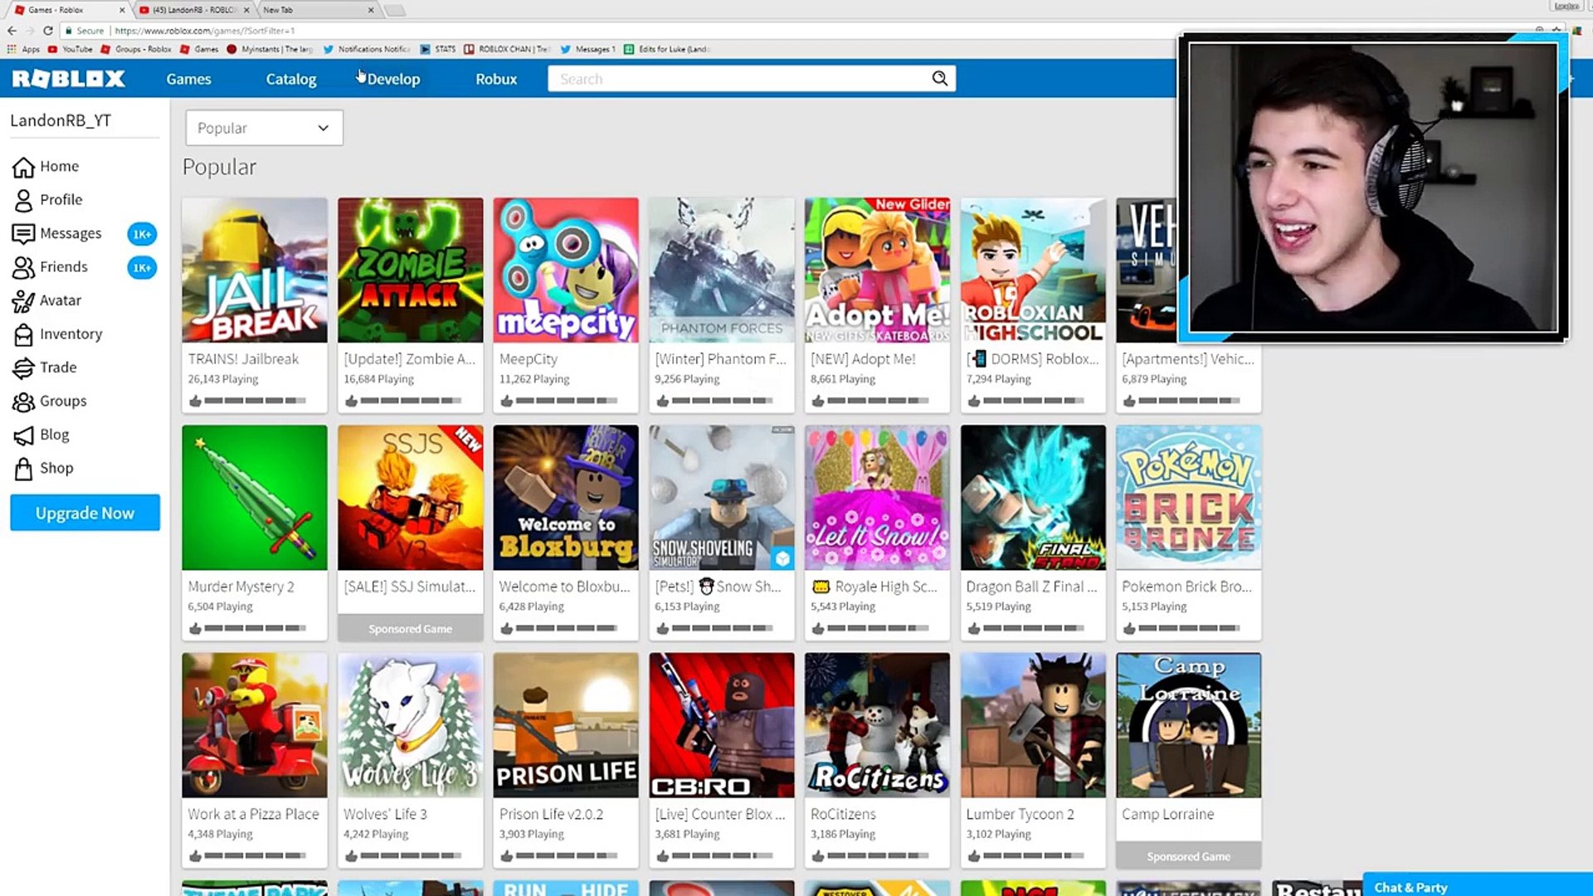Click the Roblox search input field
The width and height of the screenshot is (1593, 896).
(738, 79)
